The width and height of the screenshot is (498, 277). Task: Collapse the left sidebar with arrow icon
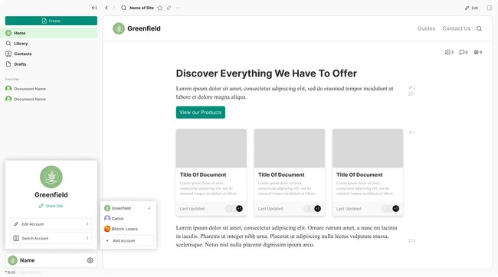pos(94,8)
